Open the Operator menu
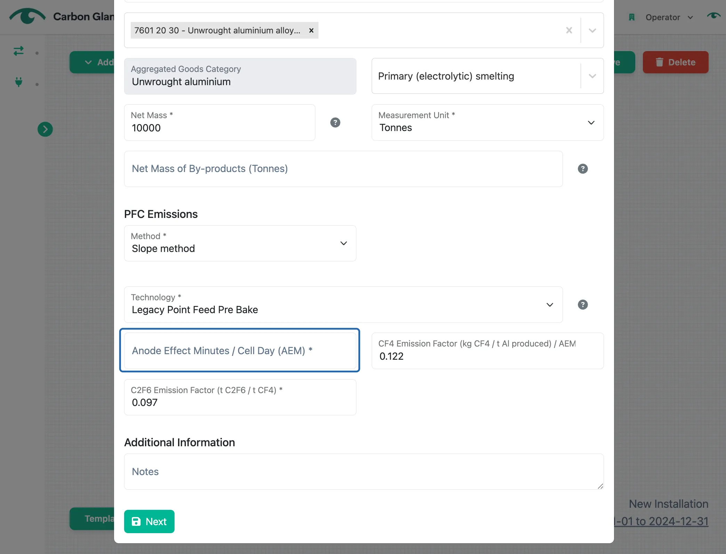Image resolution: width=726 pixels, height=554 pixels. click(x=669, y=17)
